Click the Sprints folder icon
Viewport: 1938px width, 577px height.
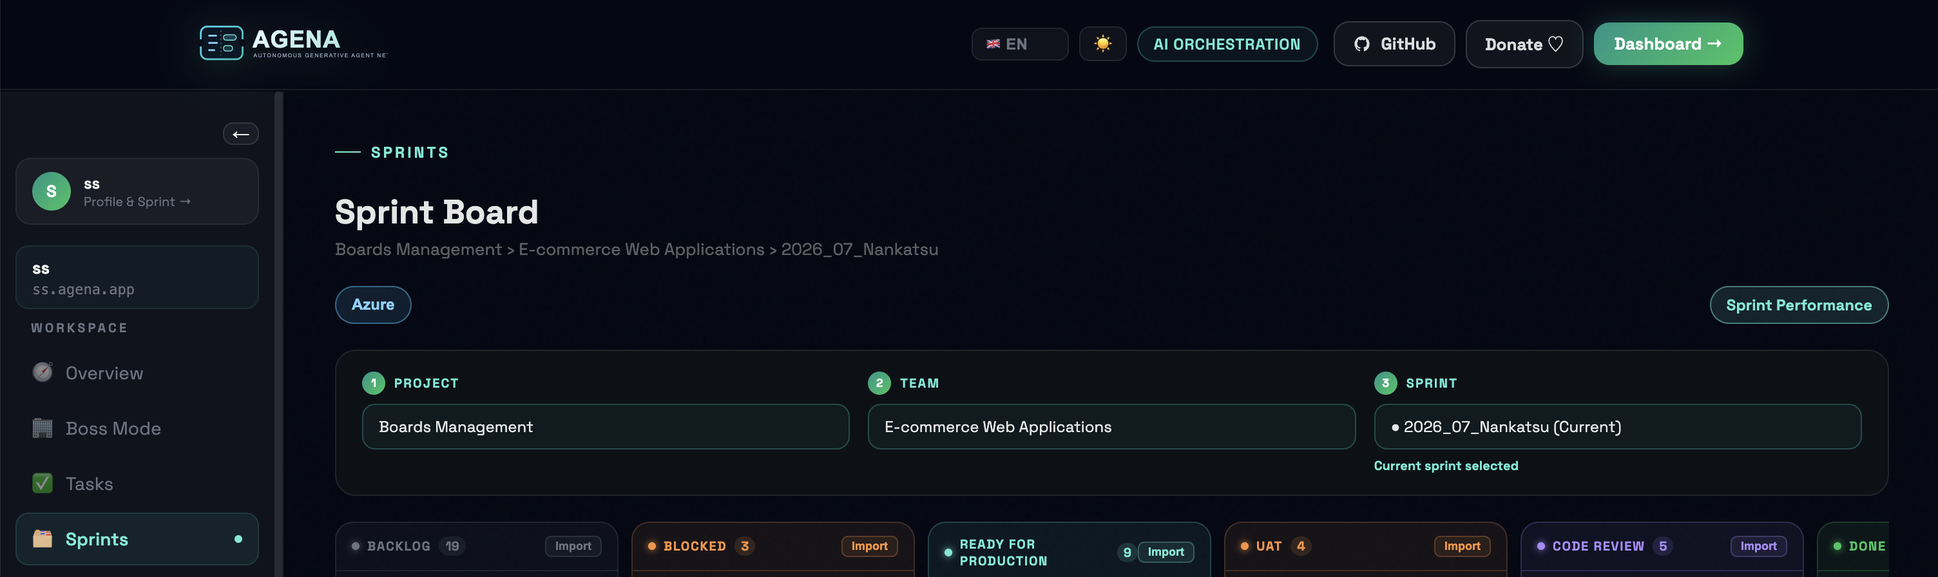click(x=43, y=538)
